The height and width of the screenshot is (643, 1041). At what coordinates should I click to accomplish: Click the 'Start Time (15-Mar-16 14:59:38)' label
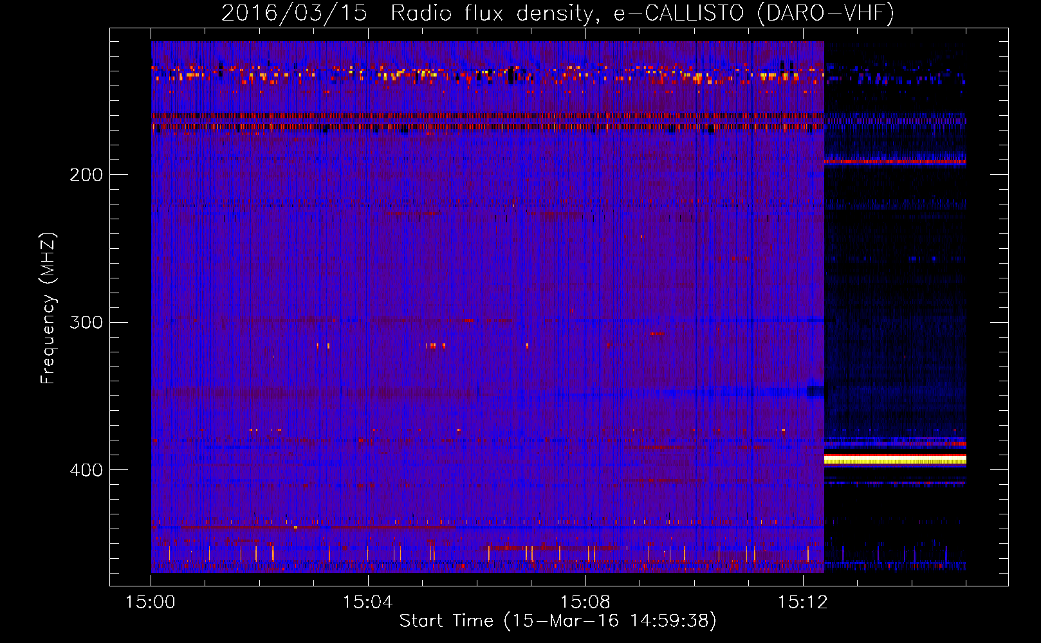tap(558, 620)
